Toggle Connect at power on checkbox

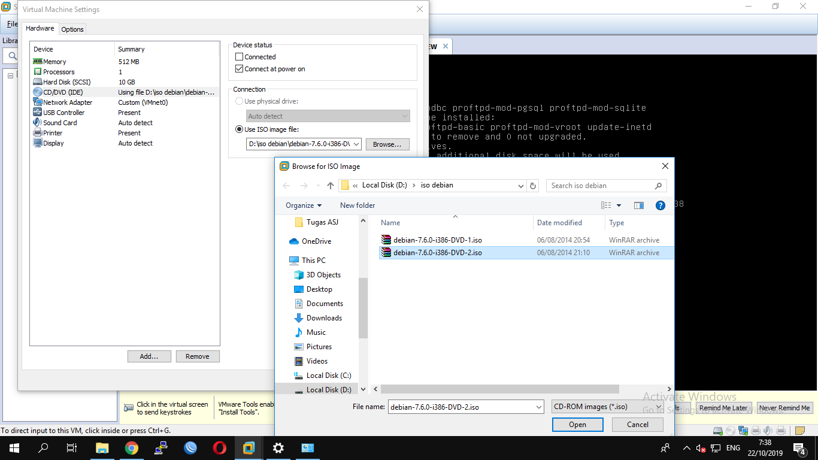point(240,69)
